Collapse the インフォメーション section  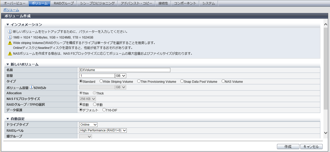coord(8,24)
